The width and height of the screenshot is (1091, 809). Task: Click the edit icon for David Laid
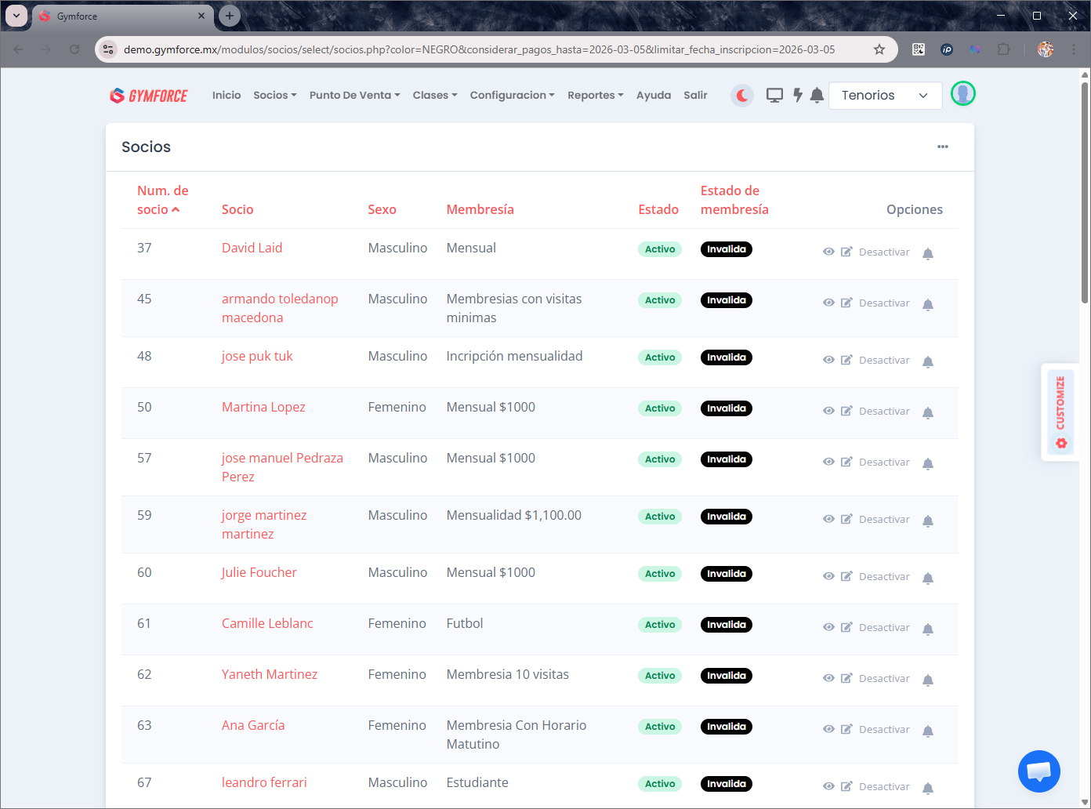846,252
